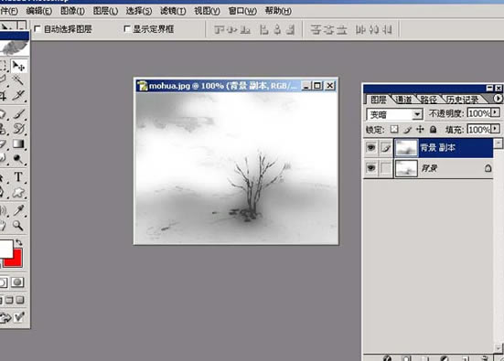Click the Jump to ImageReady button
Viewport: 504px width, 361px height.
coord(12,317)
